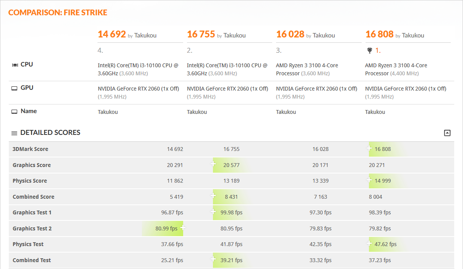Click the 5 419 Combined Score value
463x269 pixels.
[x=177, y=197]
